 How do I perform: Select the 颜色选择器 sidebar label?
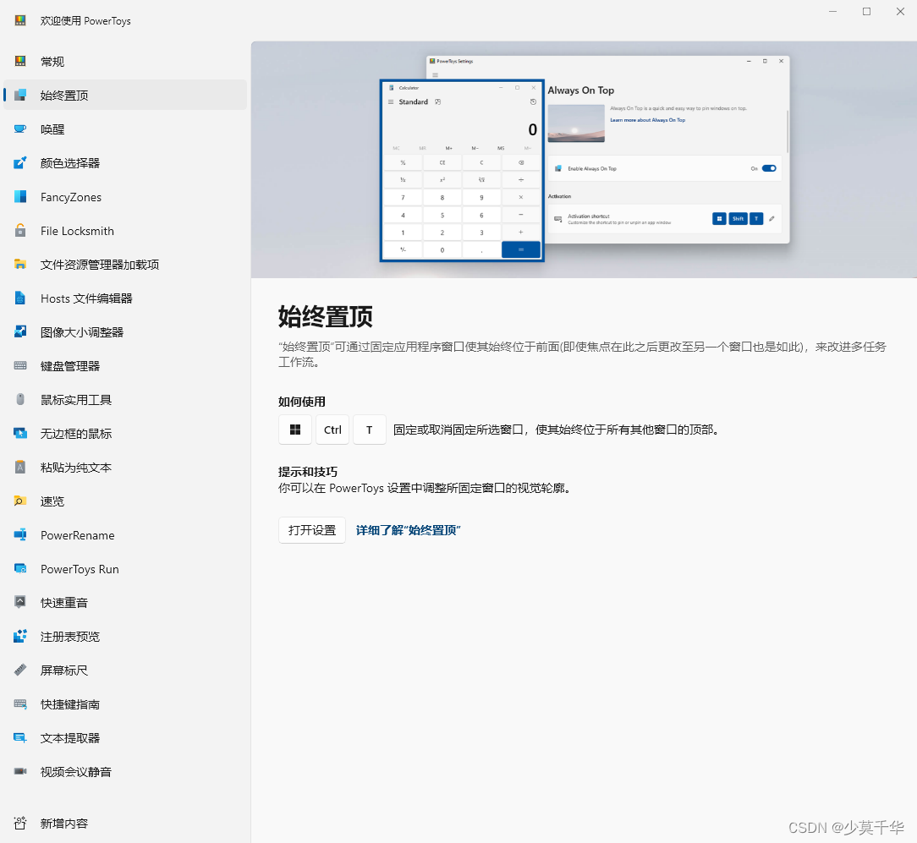70,163
